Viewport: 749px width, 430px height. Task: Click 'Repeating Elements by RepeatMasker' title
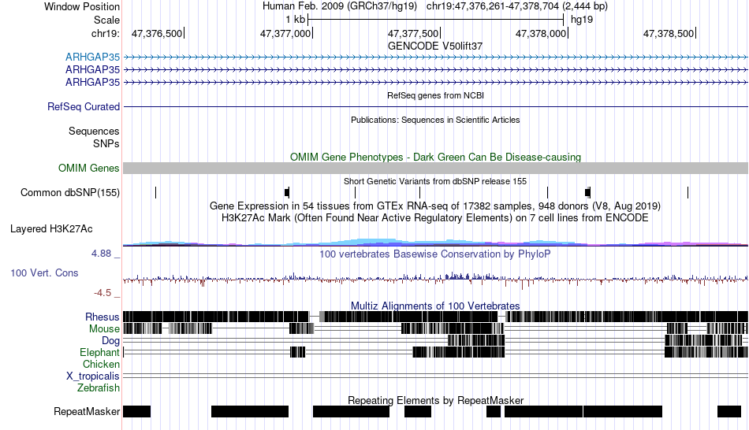coord(436,400)
